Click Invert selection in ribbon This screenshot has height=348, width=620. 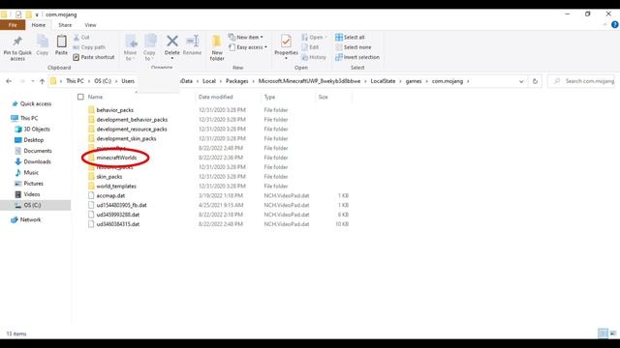357,57
